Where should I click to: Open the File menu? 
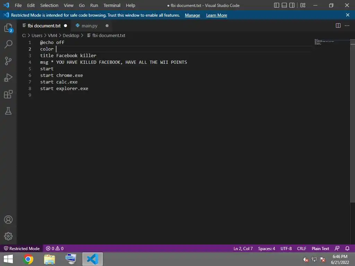coord(18,5)
